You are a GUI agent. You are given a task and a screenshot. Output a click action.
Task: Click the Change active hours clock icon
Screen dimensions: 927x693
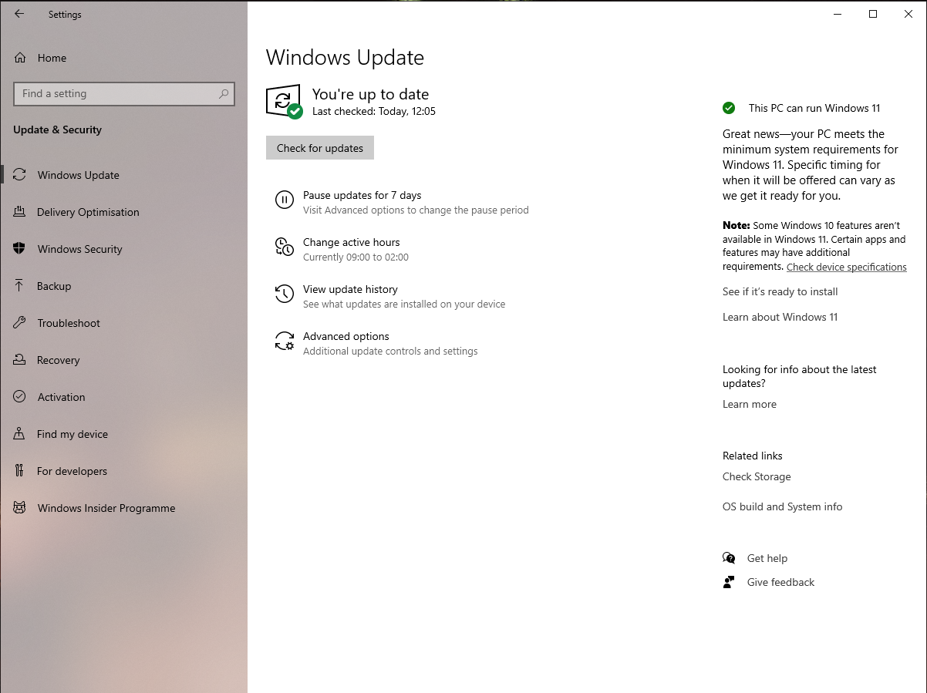click(285, 247)
